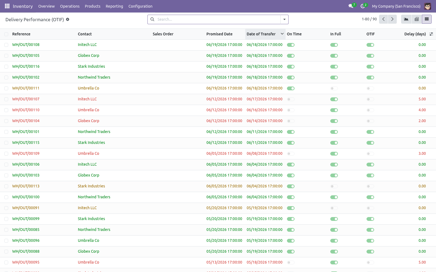Sort by Promised Date column header
Screen dimensions: 436x272
(x=219, y=34)
